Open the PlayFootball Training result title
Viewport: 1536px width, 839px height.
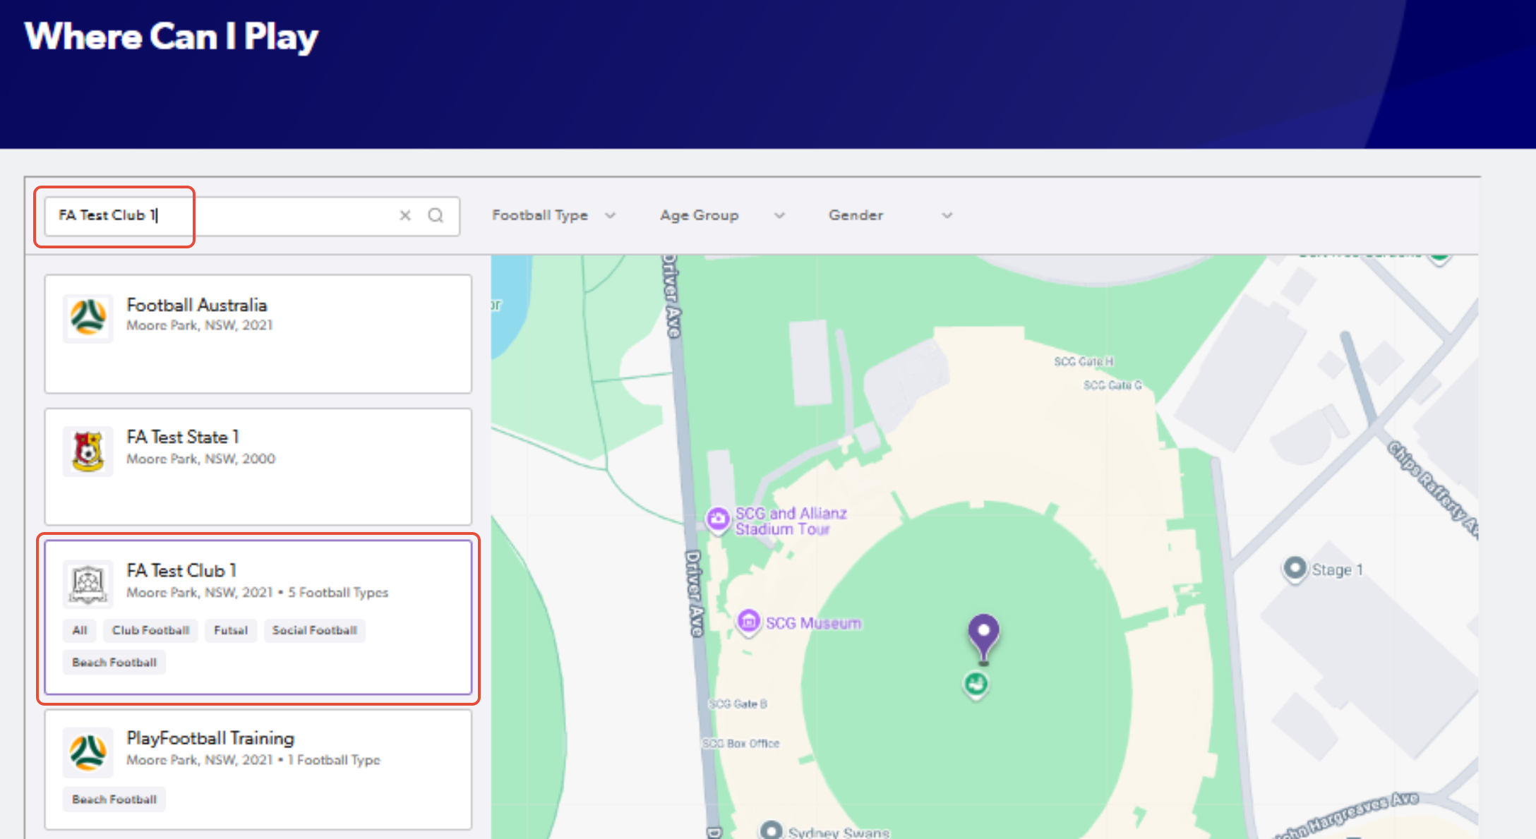(x=210, y=738)
